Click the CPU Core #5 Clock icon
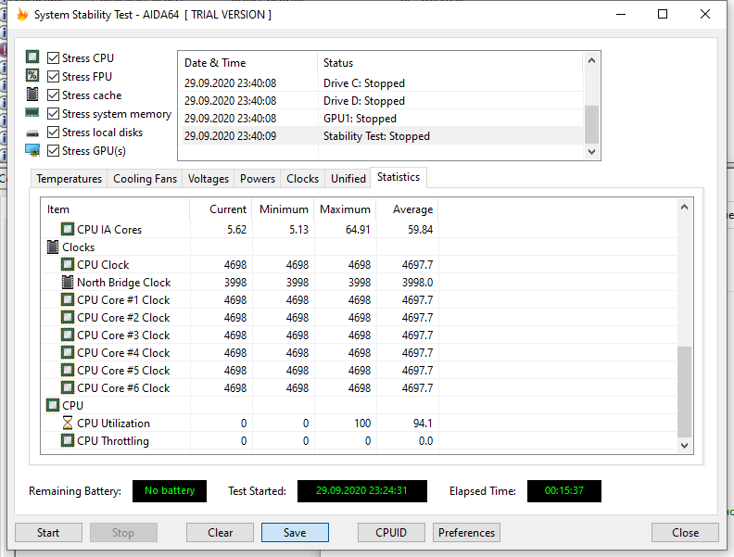 pos(68,370)
